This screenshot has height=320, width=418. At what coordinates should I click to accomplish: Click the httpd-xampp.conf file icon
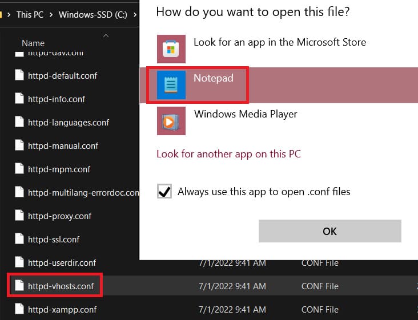point(19,310)
